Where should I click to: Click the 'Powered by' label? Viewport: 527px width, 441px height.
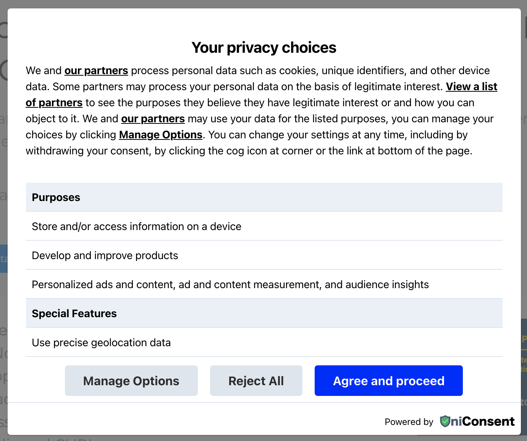[x=409, y=422]
